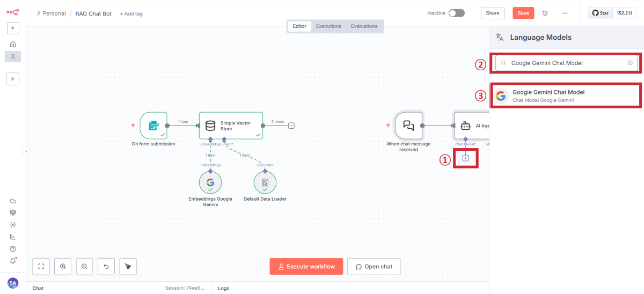Switch to the Executions tab
Viewport: 644px width, 294px height.
pos(328,26)
